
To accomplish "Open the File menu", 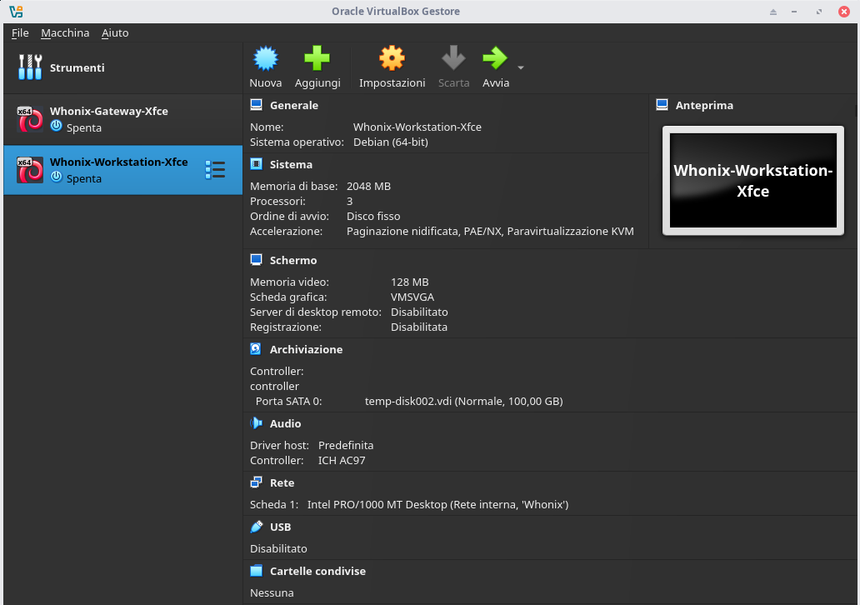I will point(20,32).
